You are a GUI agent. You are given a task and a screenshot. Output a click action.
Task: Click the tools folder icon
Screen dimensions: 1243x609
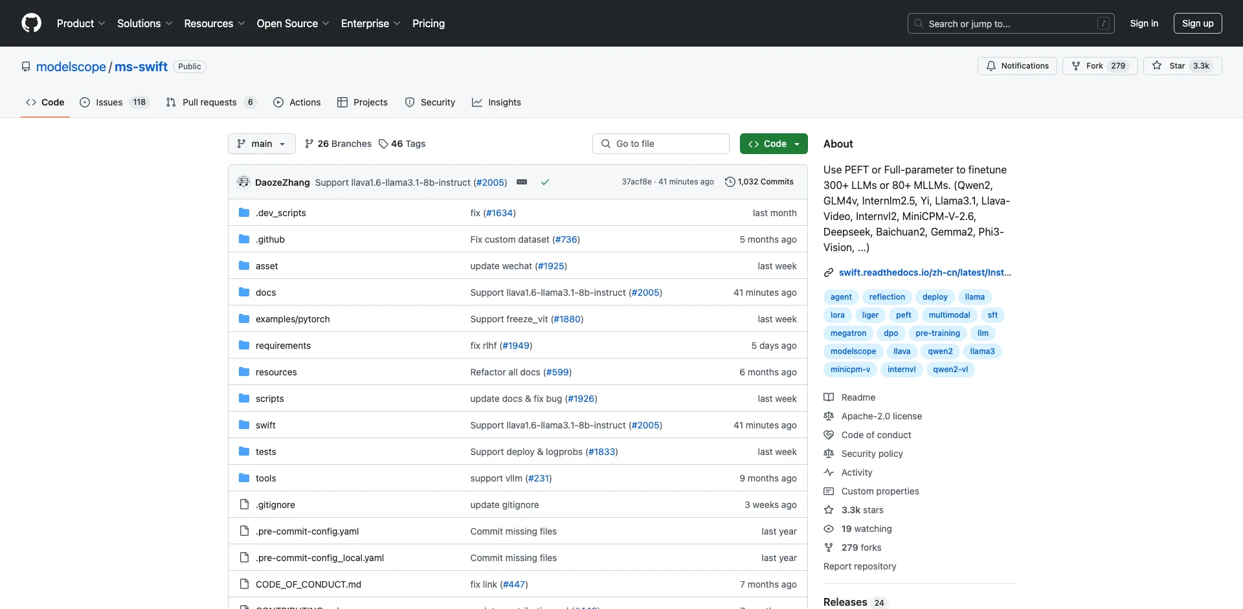click(x=244, y=478)
